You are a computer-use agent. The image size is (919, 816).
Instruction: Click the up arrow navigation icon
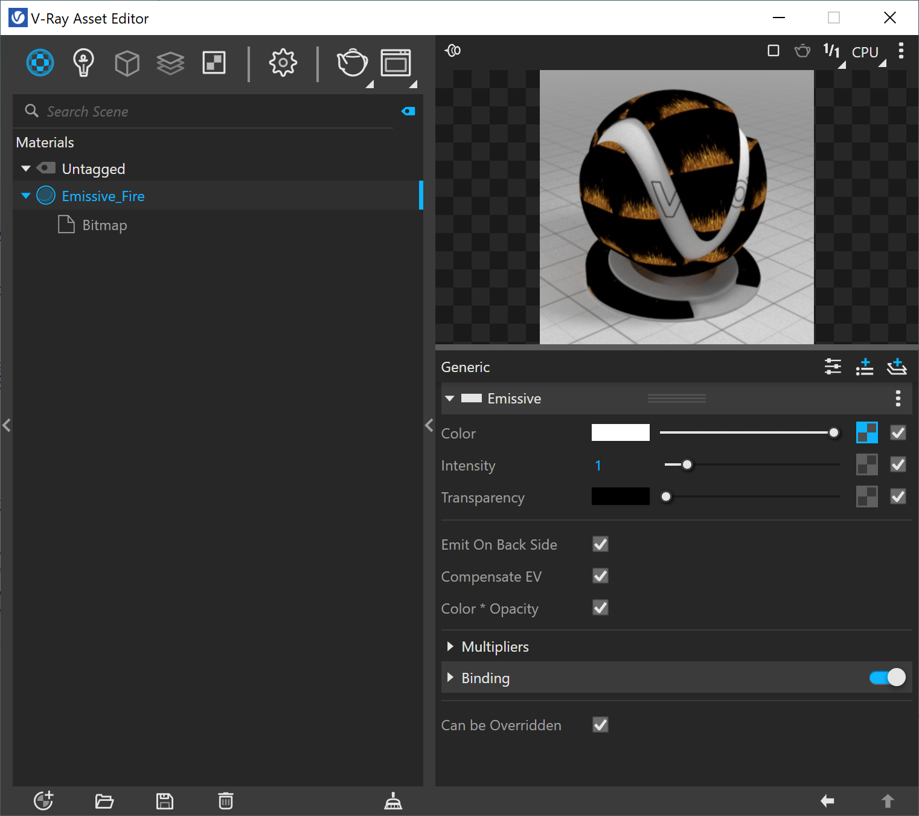click(888, 801)
